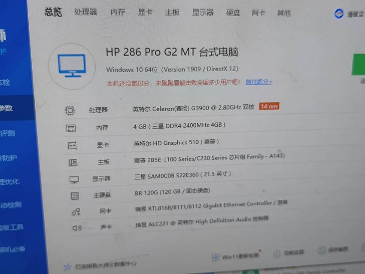
Task: Click the network card icon
Action: [x=76, y=212]
